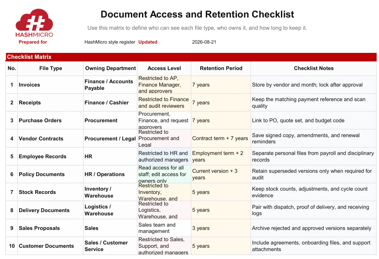
Task: Select 'Restricted to Finance and audit reviewers' cell
Action: 164,103
